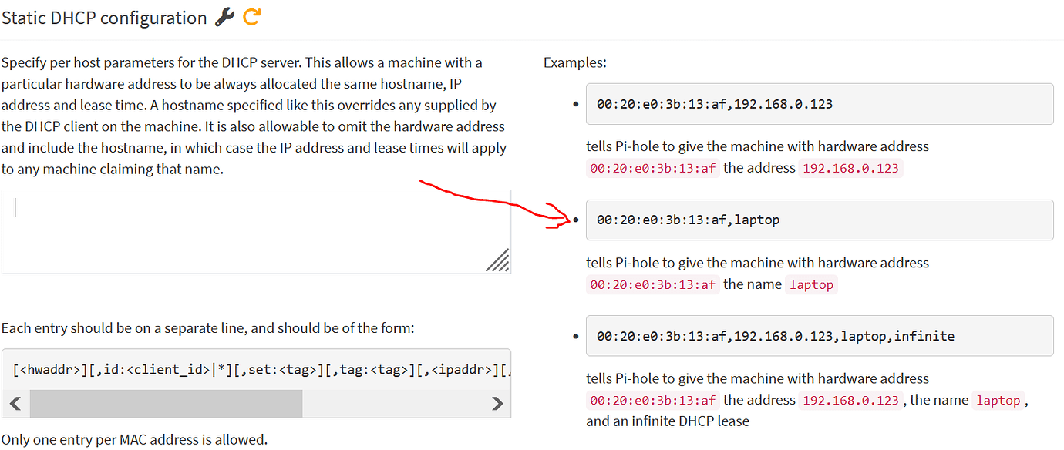Click the entry format code box starting with [<hwaddr>]
This screenshot has width=1064, height=450.
point(256,370)
